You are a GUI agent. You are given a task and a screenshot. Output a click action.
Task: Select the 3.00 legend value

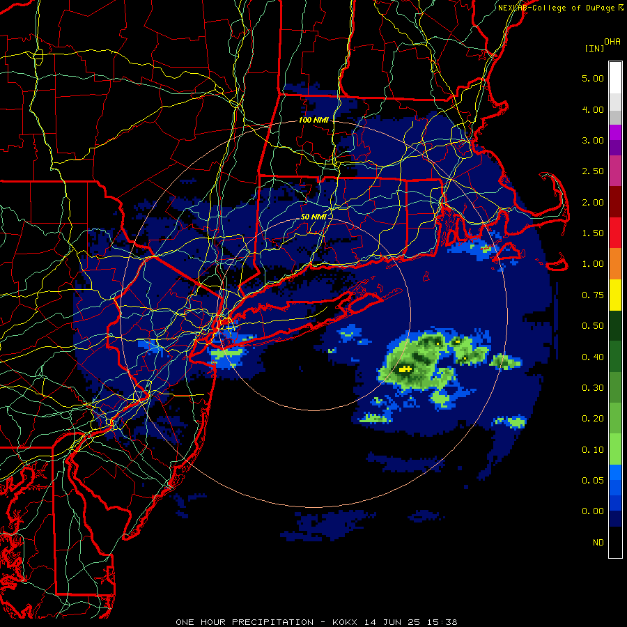pos(593,140)
